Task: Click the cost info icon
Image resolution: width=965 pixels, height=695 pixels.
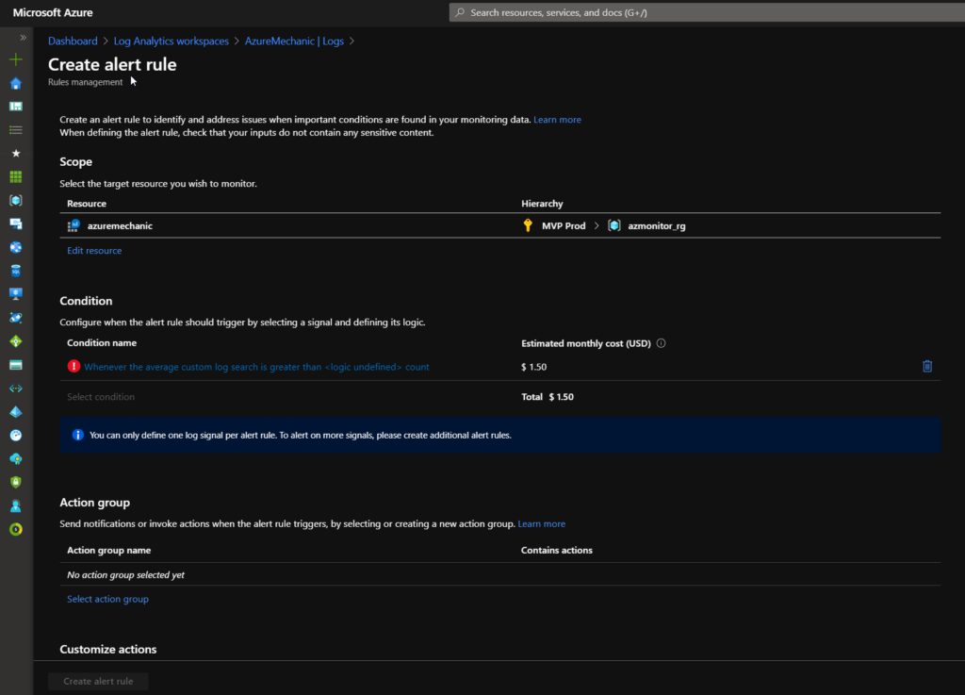Action: point(661,343)
